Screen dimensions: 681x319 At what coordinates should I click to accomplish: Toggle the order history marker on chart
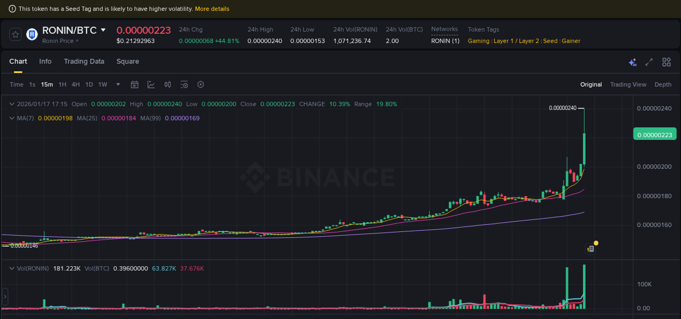point(591,248)
